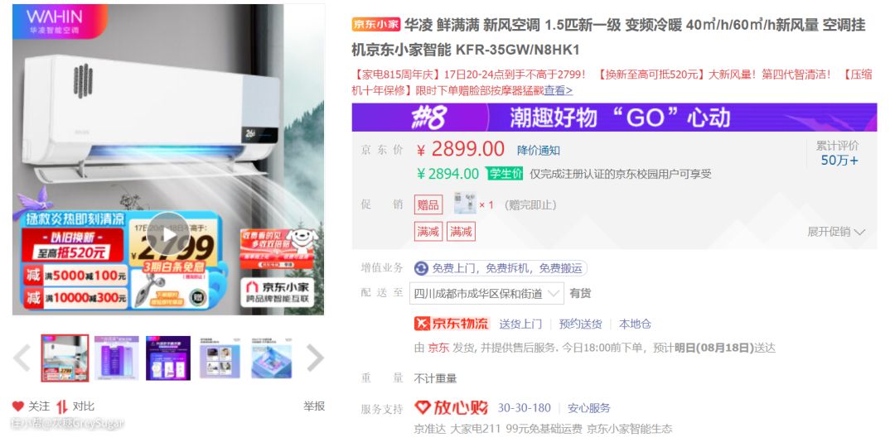Open the 四川成都市成华区保和街道 delivery address dropdown
This screenshot has width=895, height=442.
(x=487, y=294)
